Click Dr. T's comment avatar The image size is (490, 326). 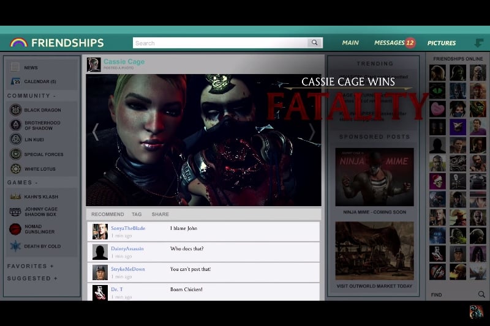click(100, 292)
